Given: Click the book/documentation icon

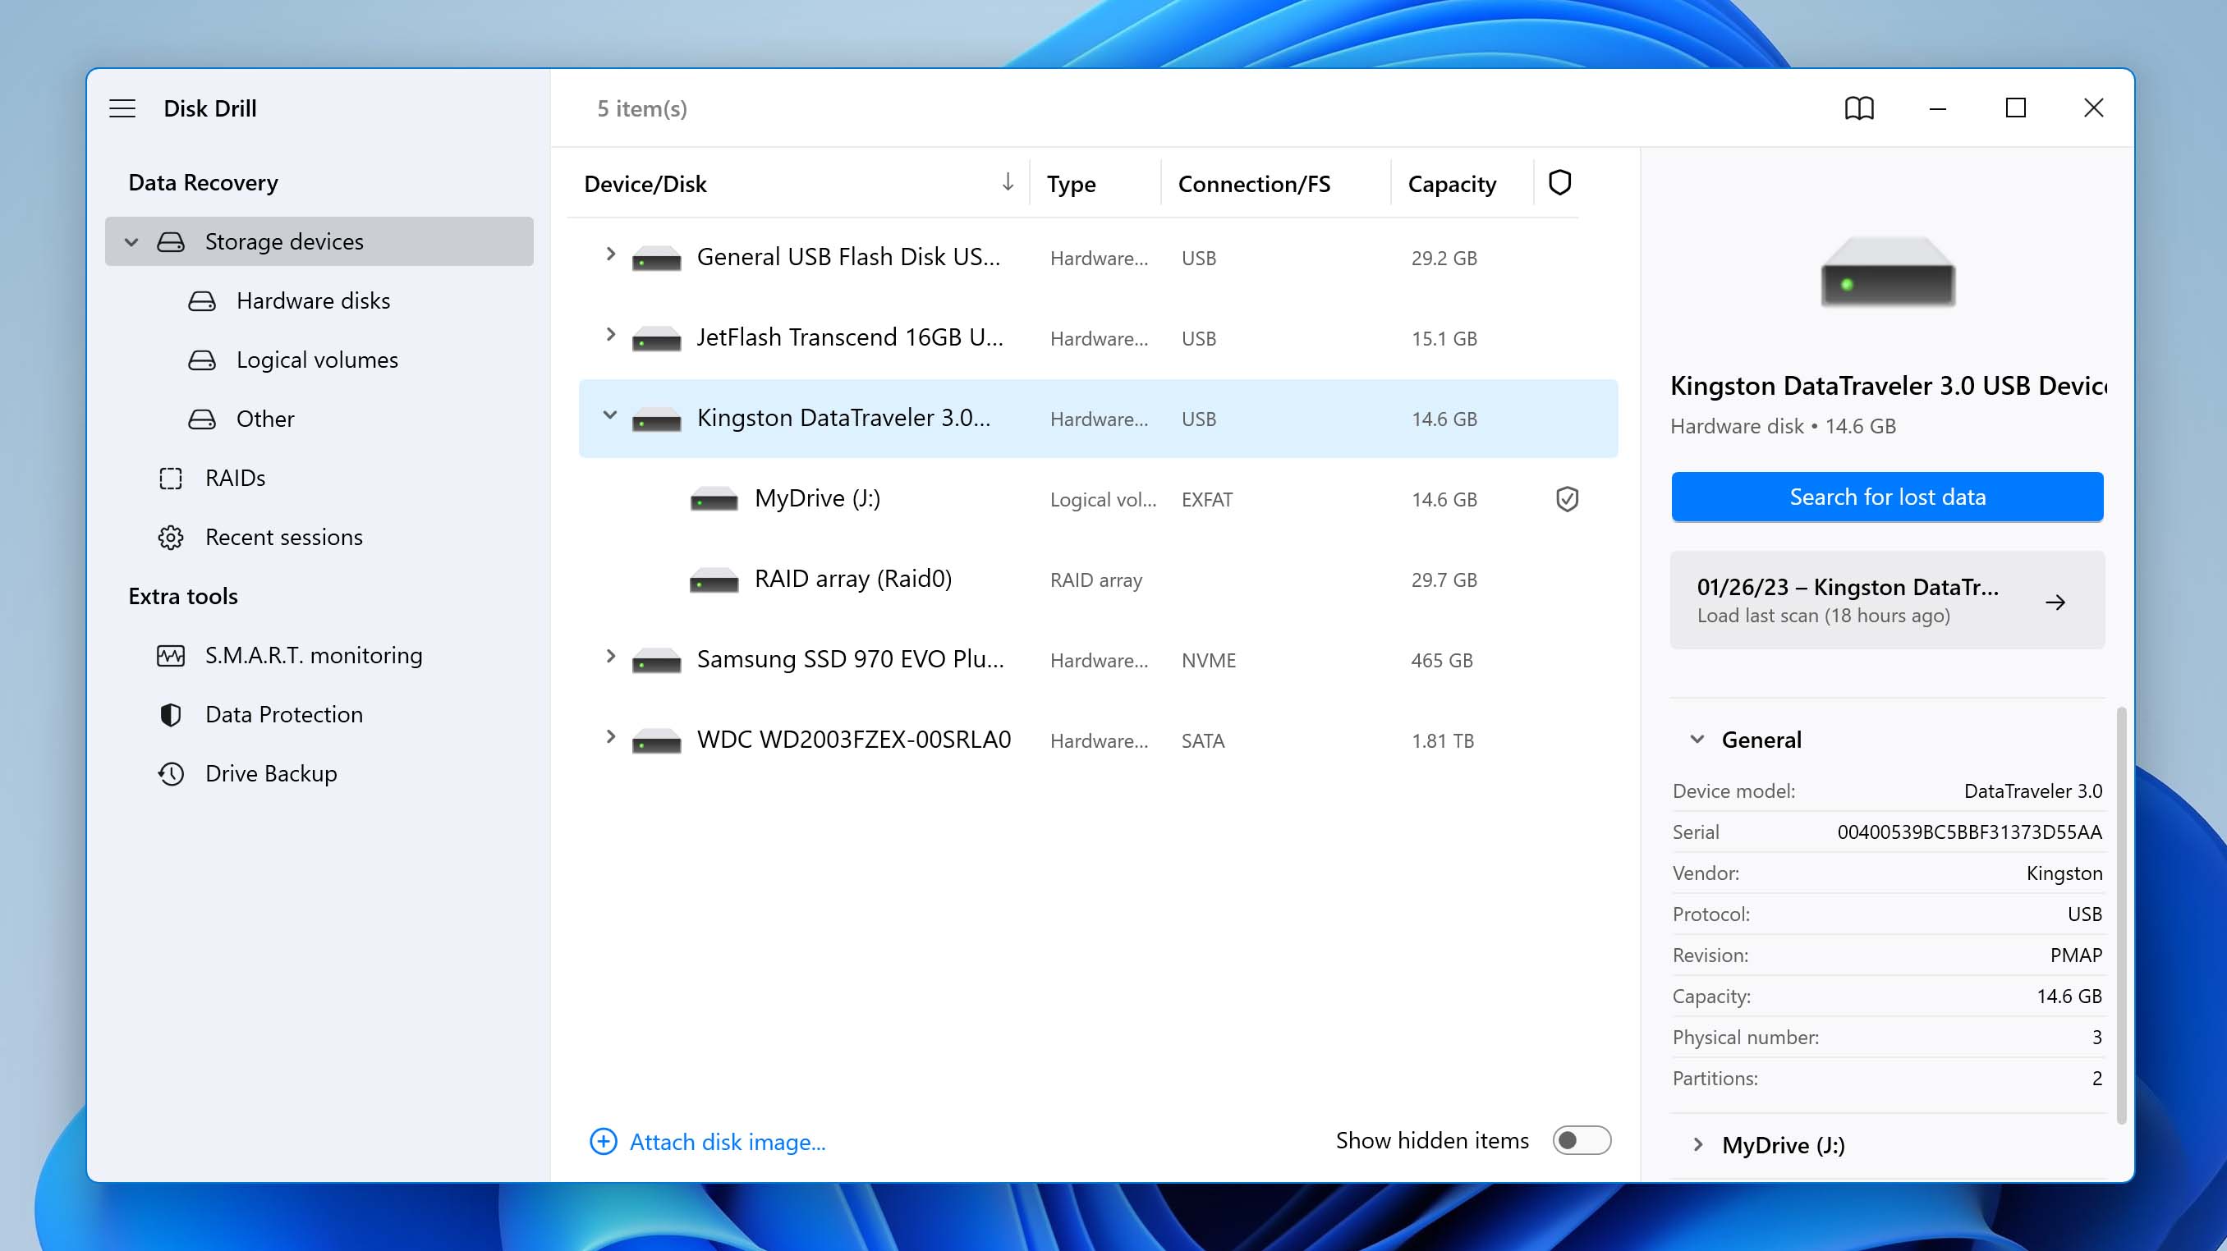Looking at the screenshot, I should [1860, 107].
